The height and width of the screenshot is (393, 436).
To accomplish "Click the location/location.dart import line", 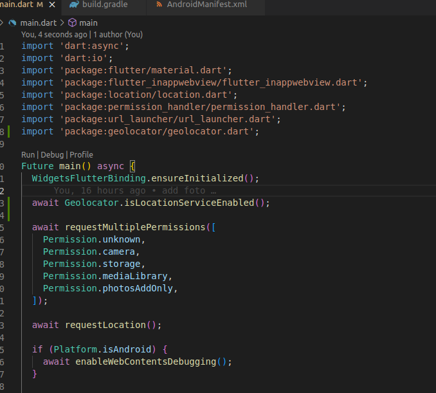I will [x=129, y=95].
